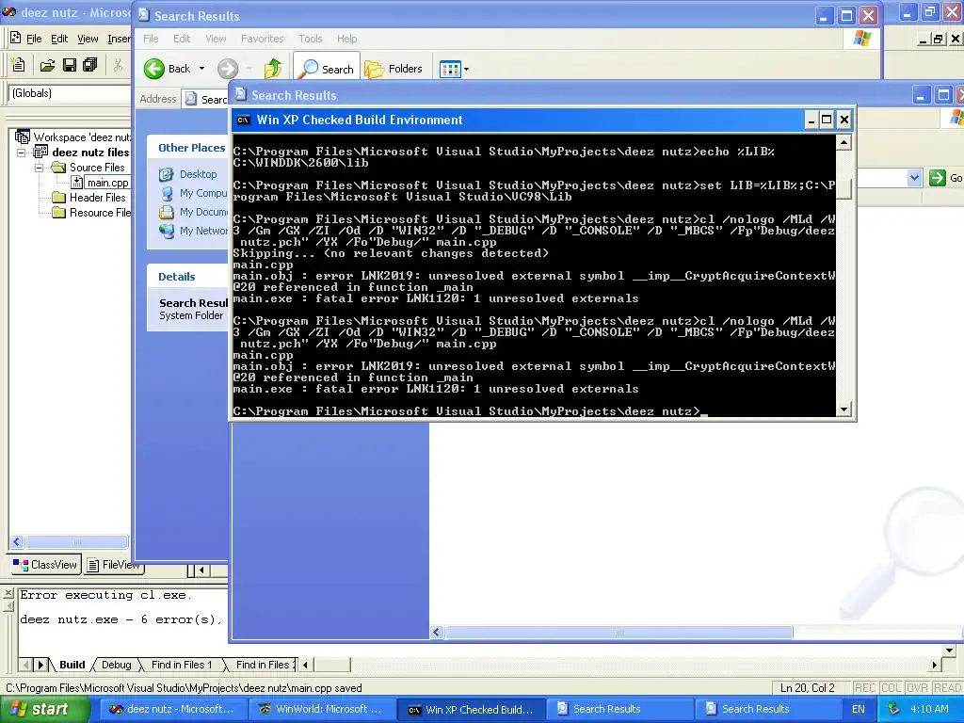Open the Tools menu in Search Results window
The width and height of the screenshot is (964, 723).
coord(311,38)
